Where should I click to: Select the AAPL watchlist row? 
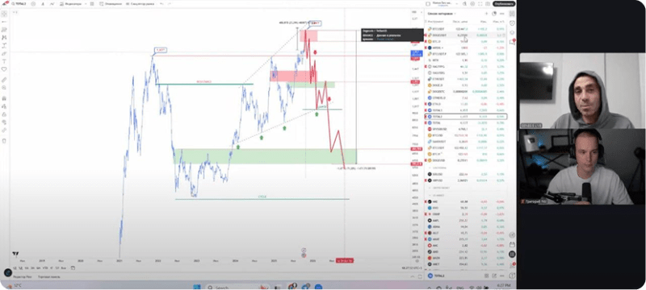pyautogui.click(x=467, y=220)
